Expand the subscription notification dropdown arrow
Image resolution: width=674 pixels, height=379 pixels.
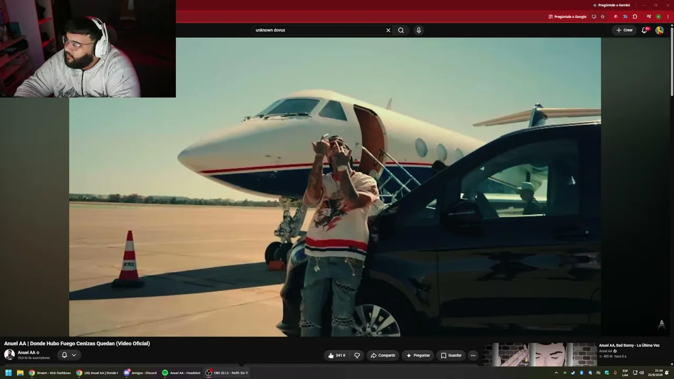[x=74, y=355]
